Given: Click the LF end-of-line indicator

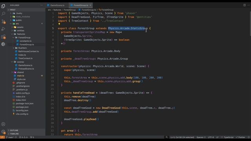Looking at the screenshot, I should (x=217, y=137).
